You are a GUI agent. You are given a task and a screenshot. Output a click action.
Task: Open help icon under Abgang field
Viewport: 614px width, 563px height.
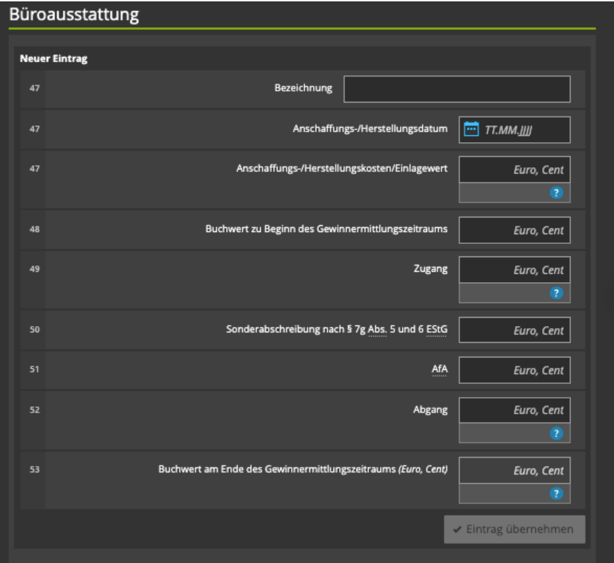click(556, 433)
